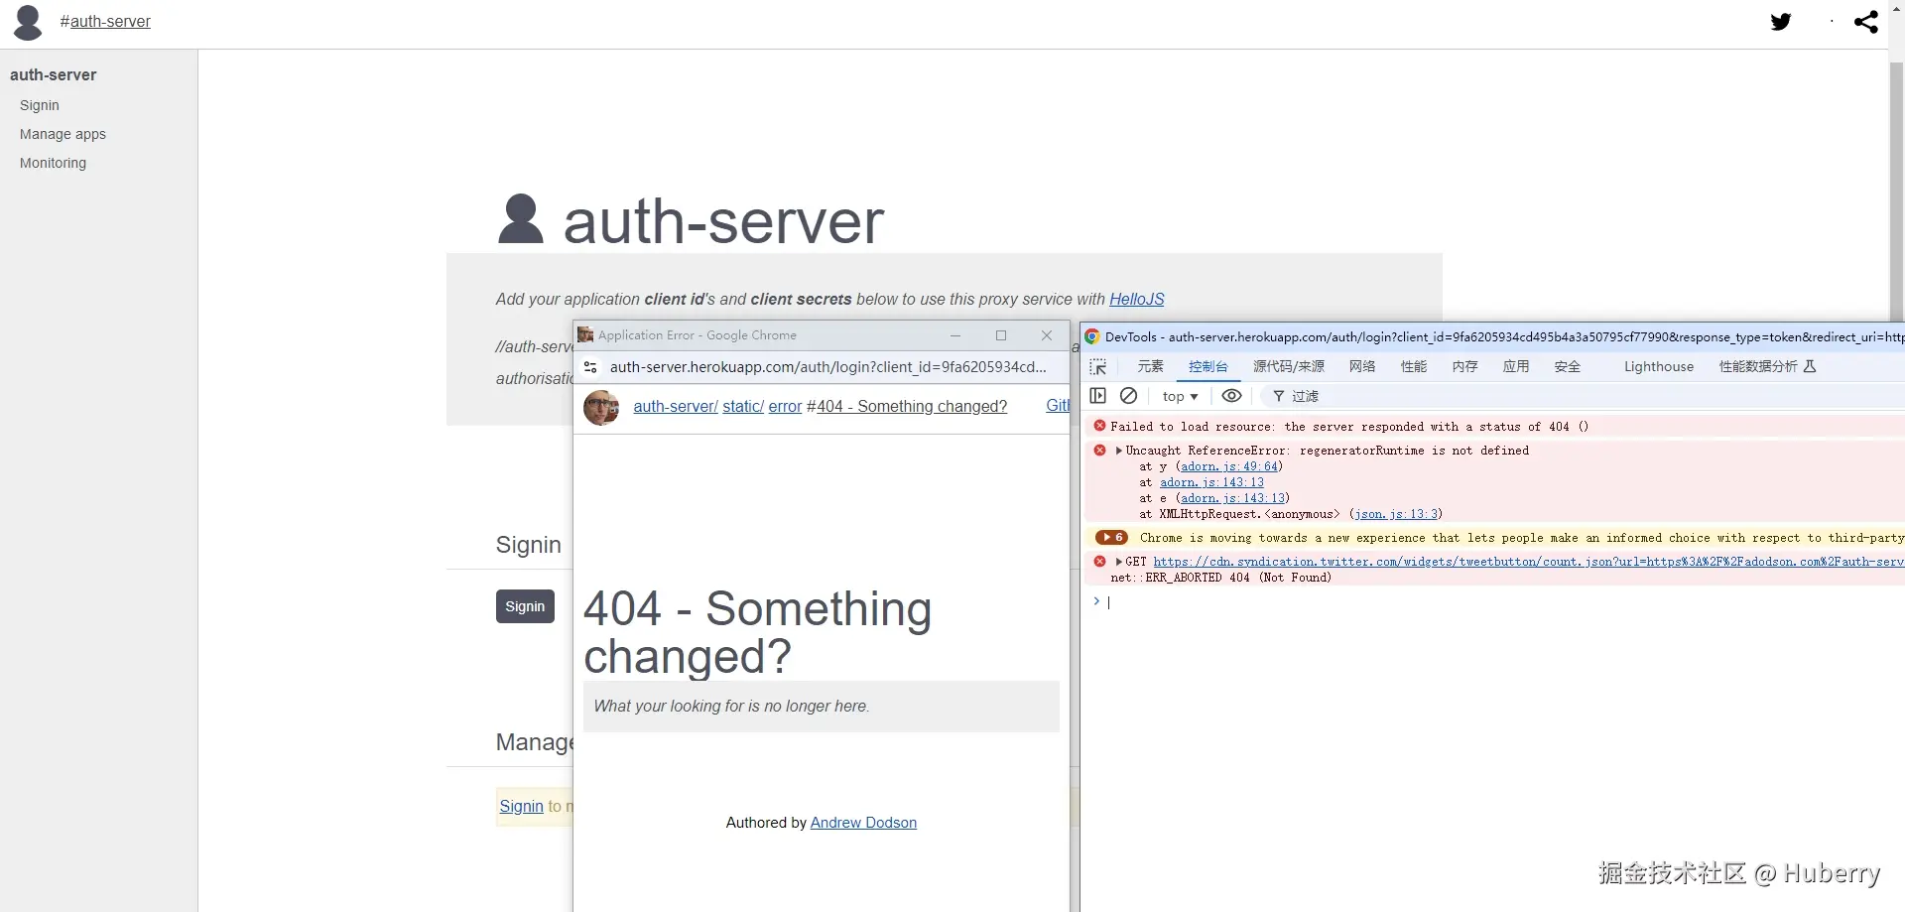Click the share icon in the header
The height and width of the screenshot is (912, 1905).
[1865, 22]
